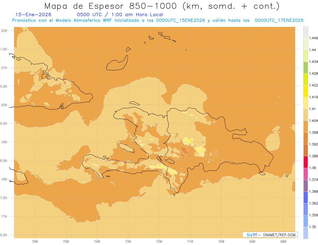Image resolution: width=318 pixels, height=245 pixels.
Task: Click the latitude label "22N"
Action: (x=4, y=31)
